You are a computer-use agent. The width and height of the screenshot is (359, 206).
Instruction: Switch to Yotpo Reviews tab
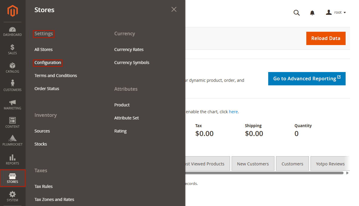330,164
